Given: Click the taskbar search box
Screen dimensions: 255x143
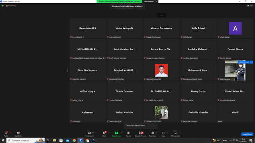Looking at the screenshot, I should (25, 140).
